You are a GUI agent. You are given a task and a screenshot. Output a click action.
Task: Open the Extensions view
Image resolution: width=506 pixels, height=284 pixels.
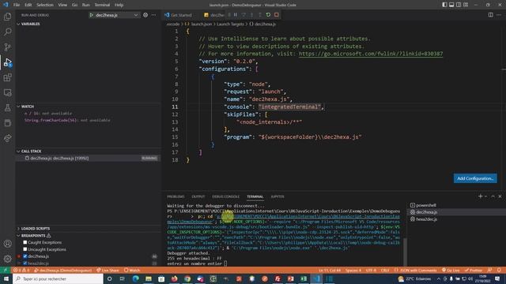[7, 77]
